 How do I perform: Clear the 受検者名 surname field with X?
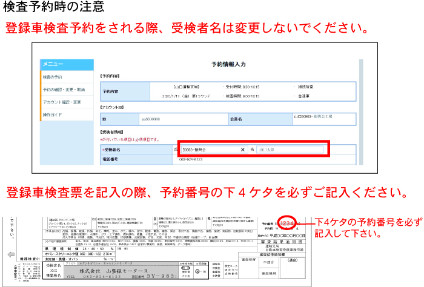click(x=243, y=149)
